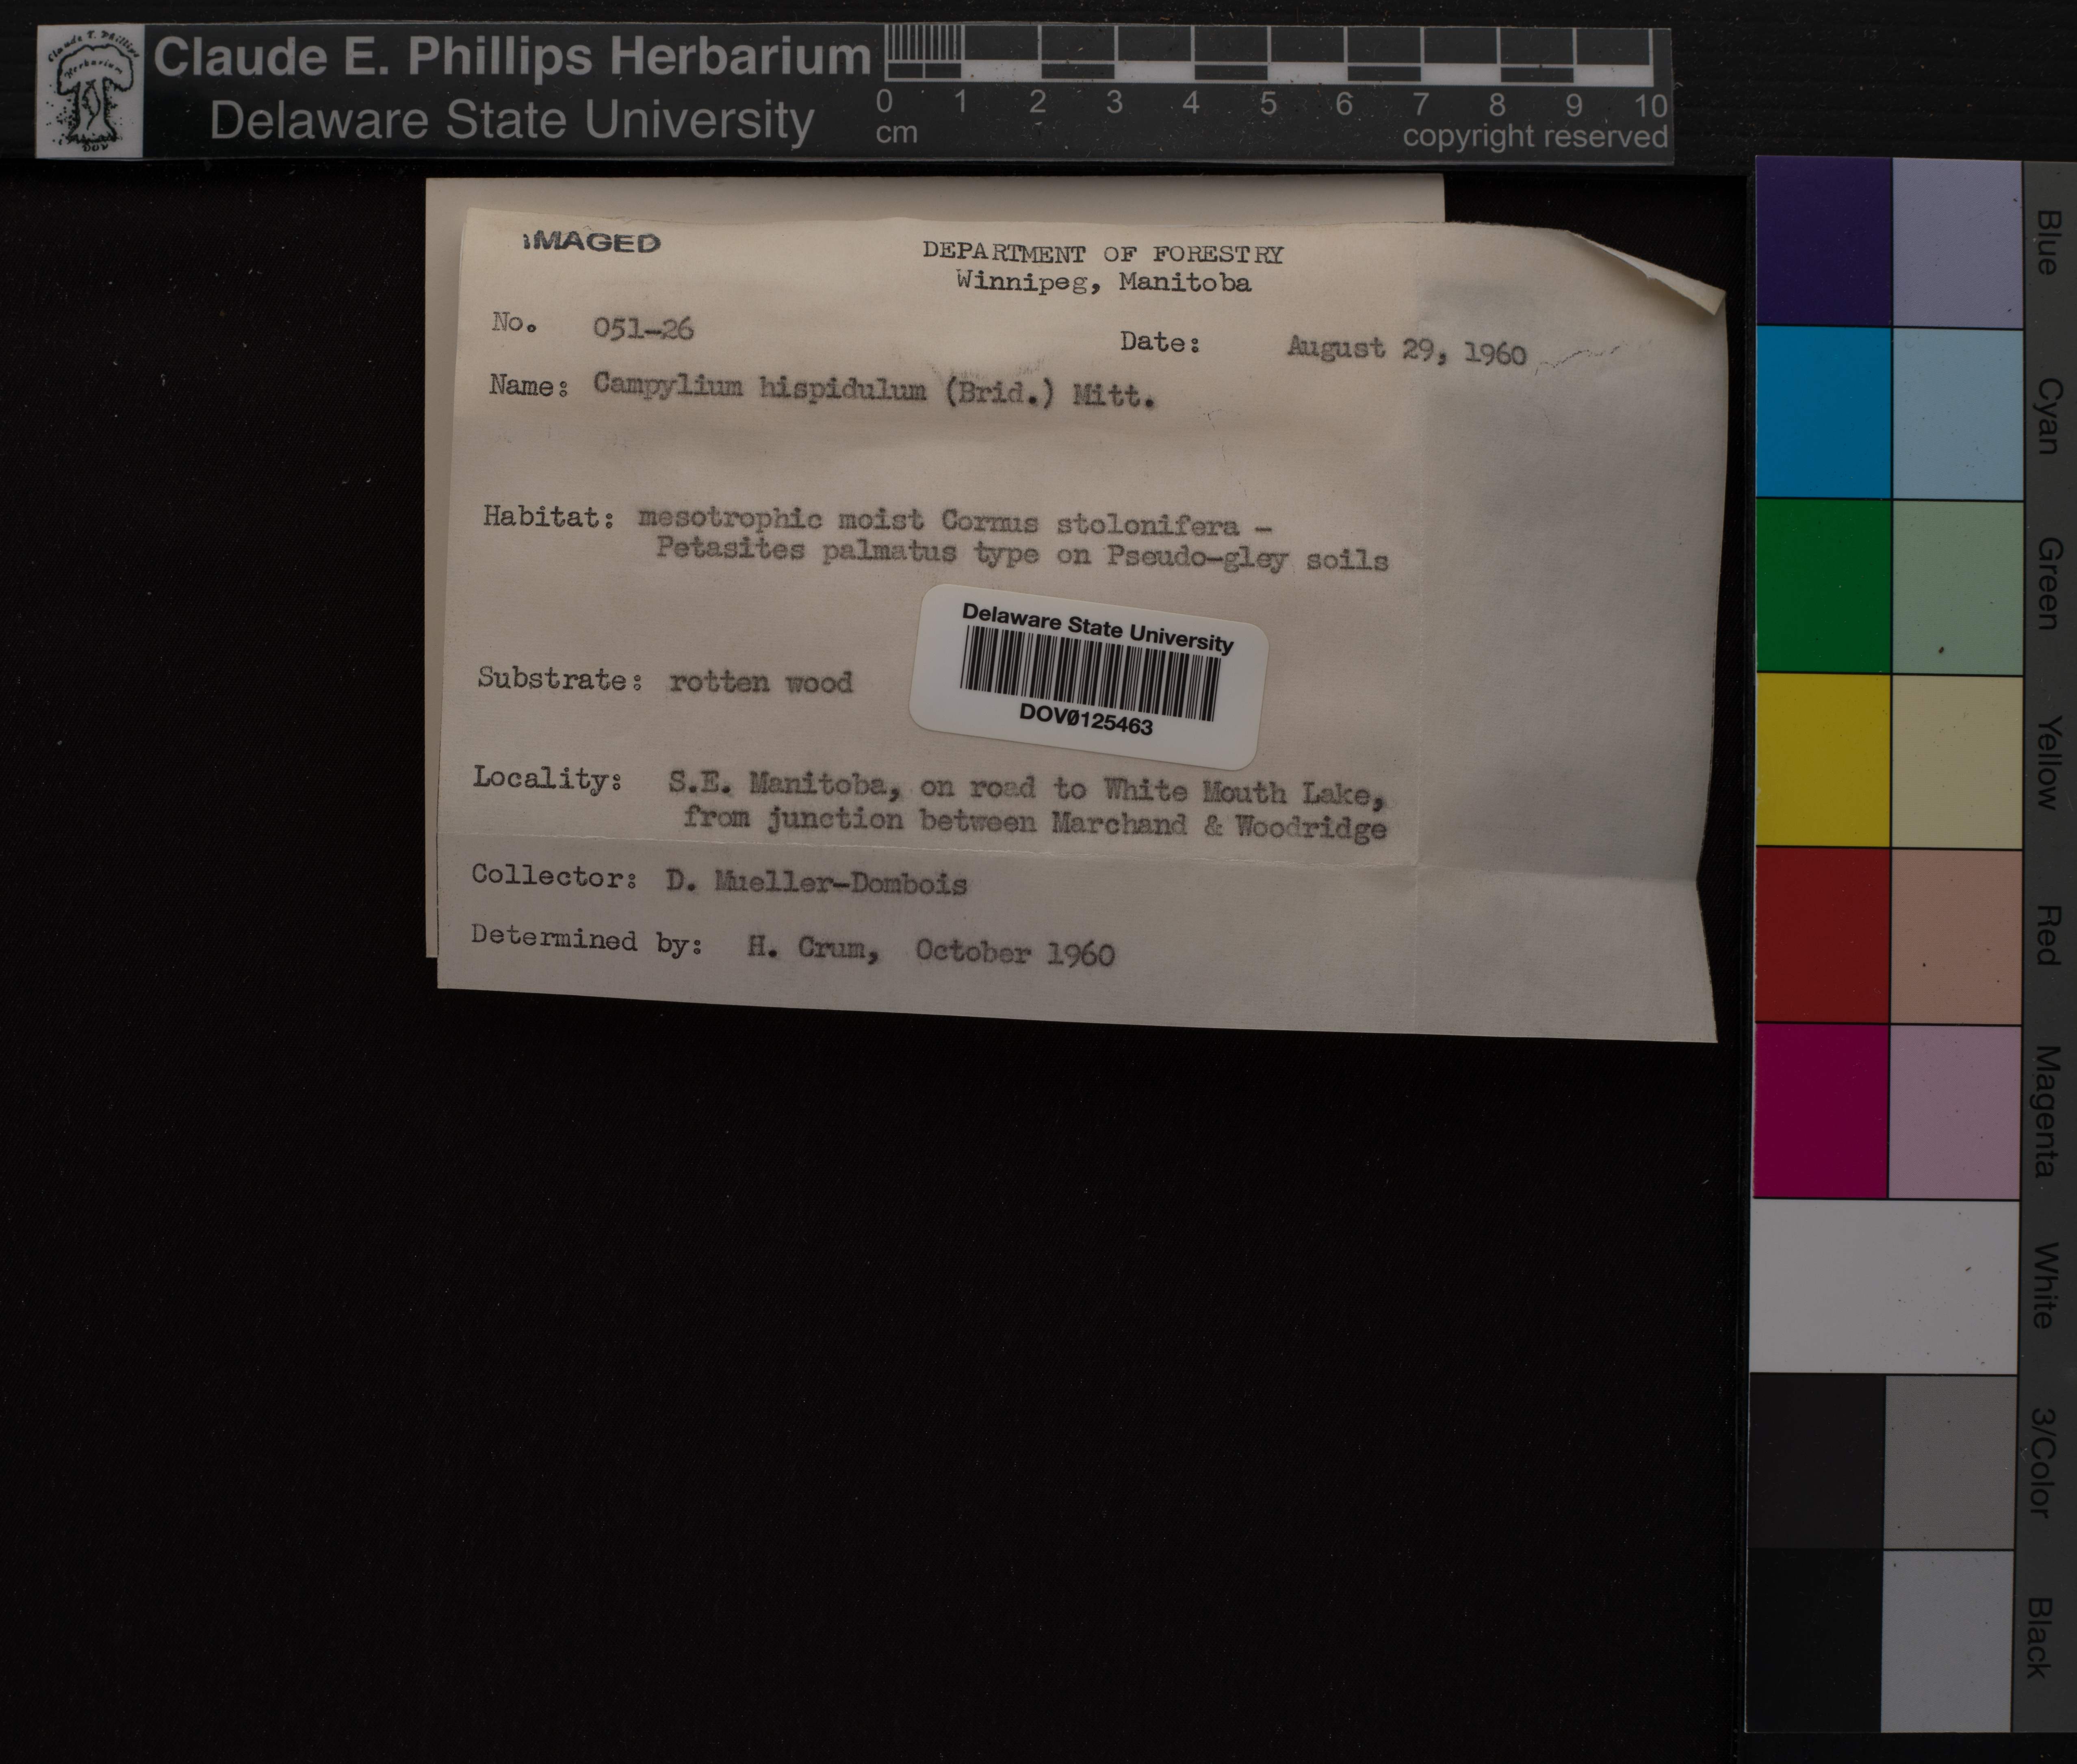Select the dark red color patch

[1822, 935]
